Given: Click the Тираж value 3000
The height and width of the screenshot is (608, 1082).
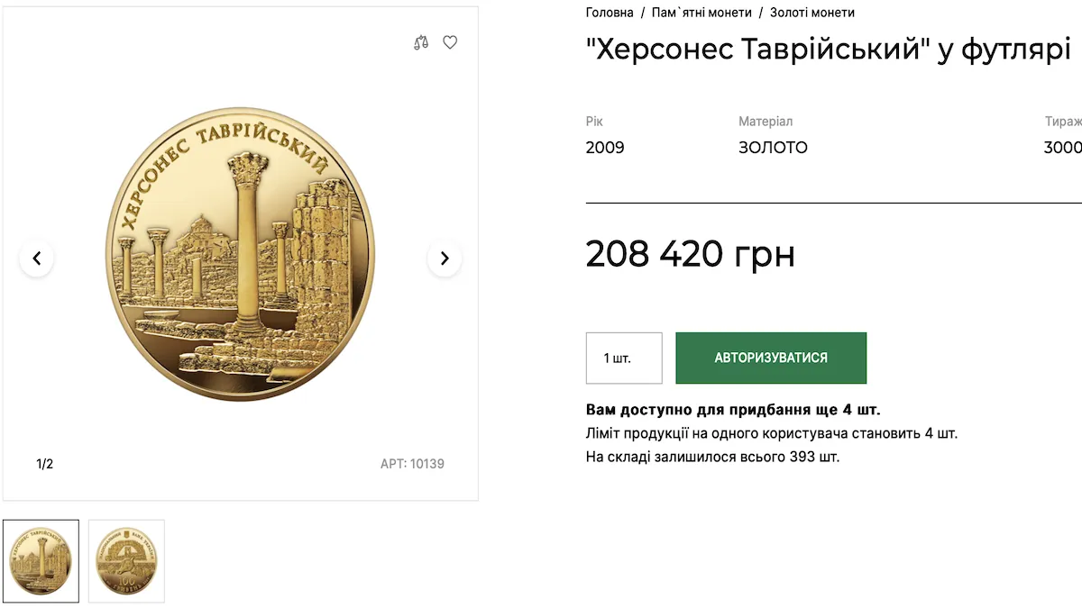Looking at the screenshot, I should (1062, 148).
